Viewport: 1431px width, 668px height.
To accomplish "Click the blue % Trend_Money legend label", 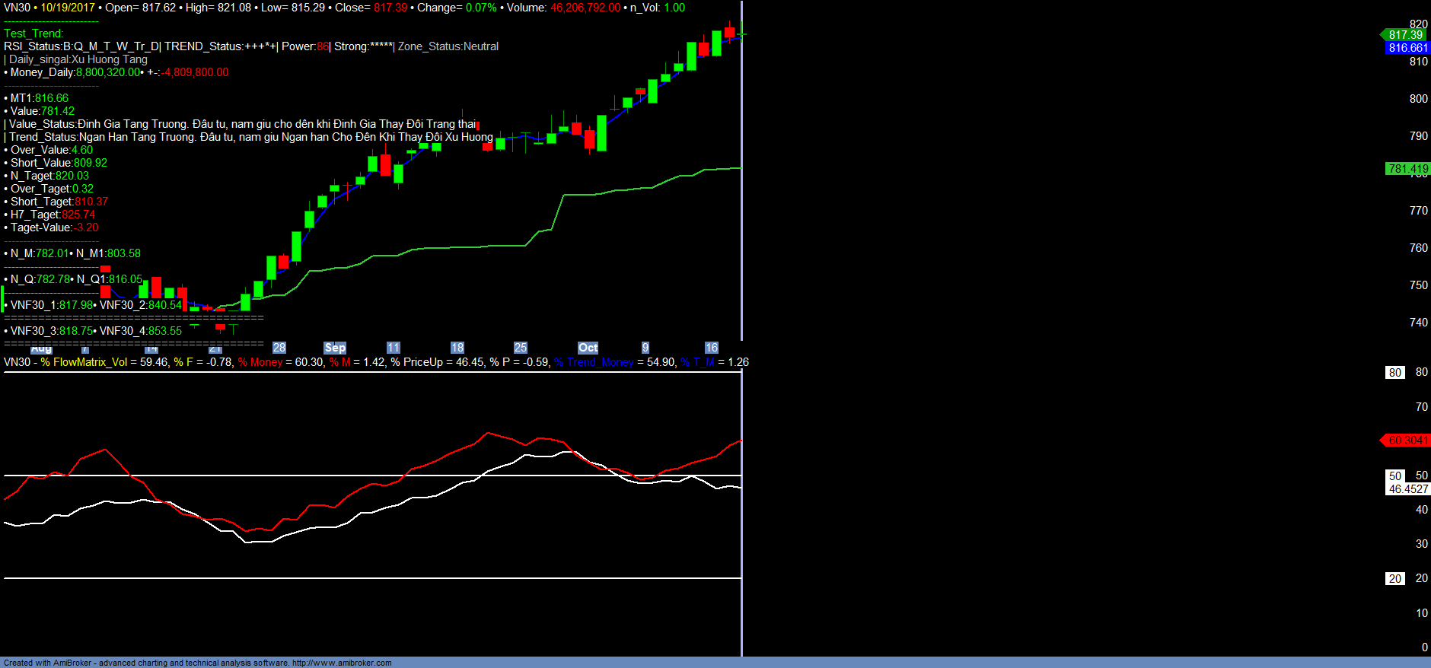I will click(x=594, y=362).
